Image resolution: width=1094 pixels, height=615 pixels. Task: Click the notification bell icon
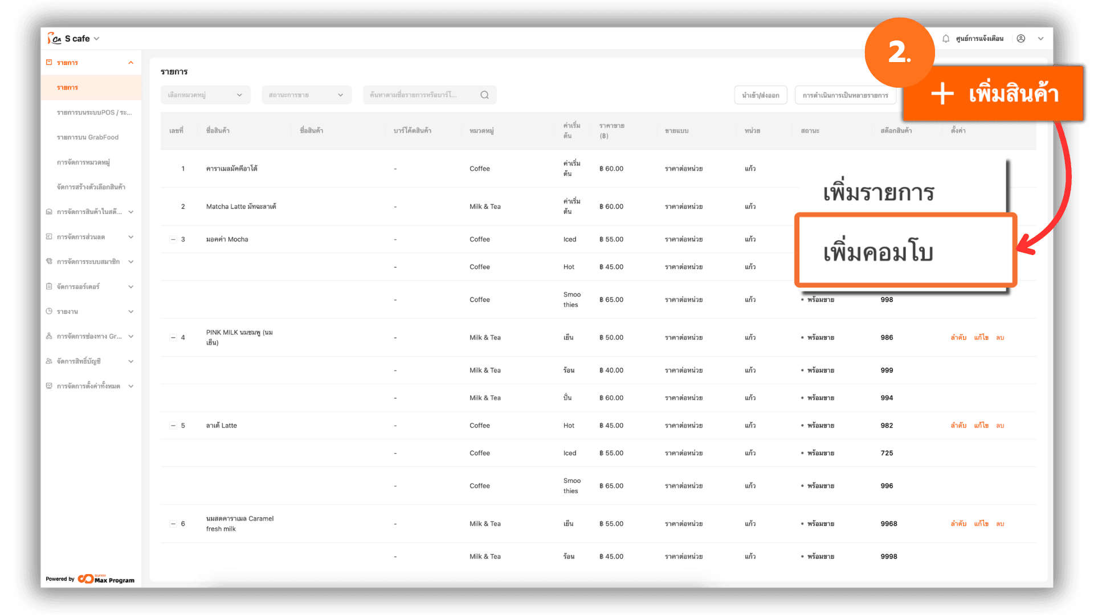(946, 39)
